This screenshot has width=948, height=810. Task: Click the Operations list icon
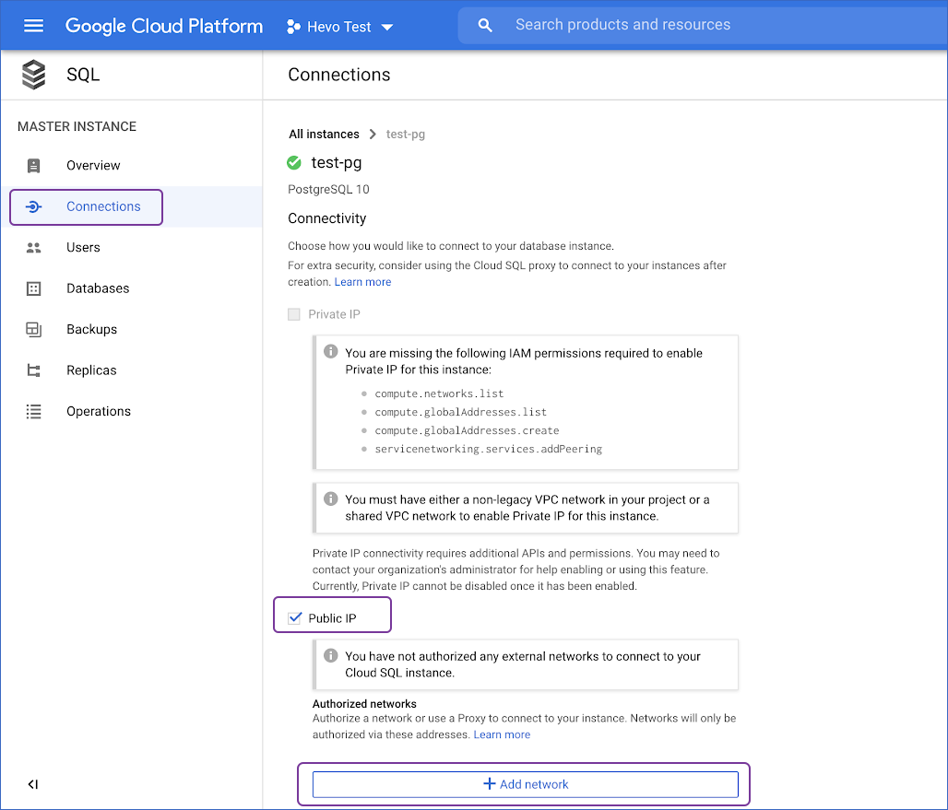(x=34, y=411)
